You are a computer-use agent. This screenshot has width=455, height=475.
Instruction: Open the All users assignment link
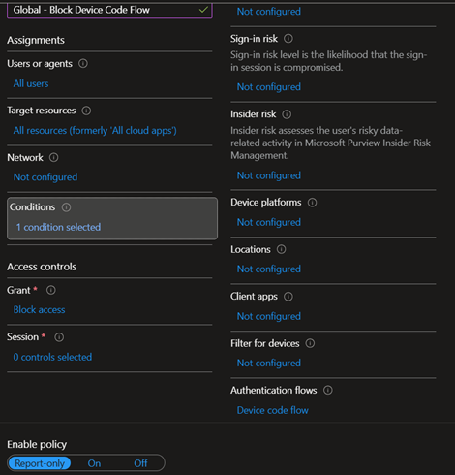31,83
